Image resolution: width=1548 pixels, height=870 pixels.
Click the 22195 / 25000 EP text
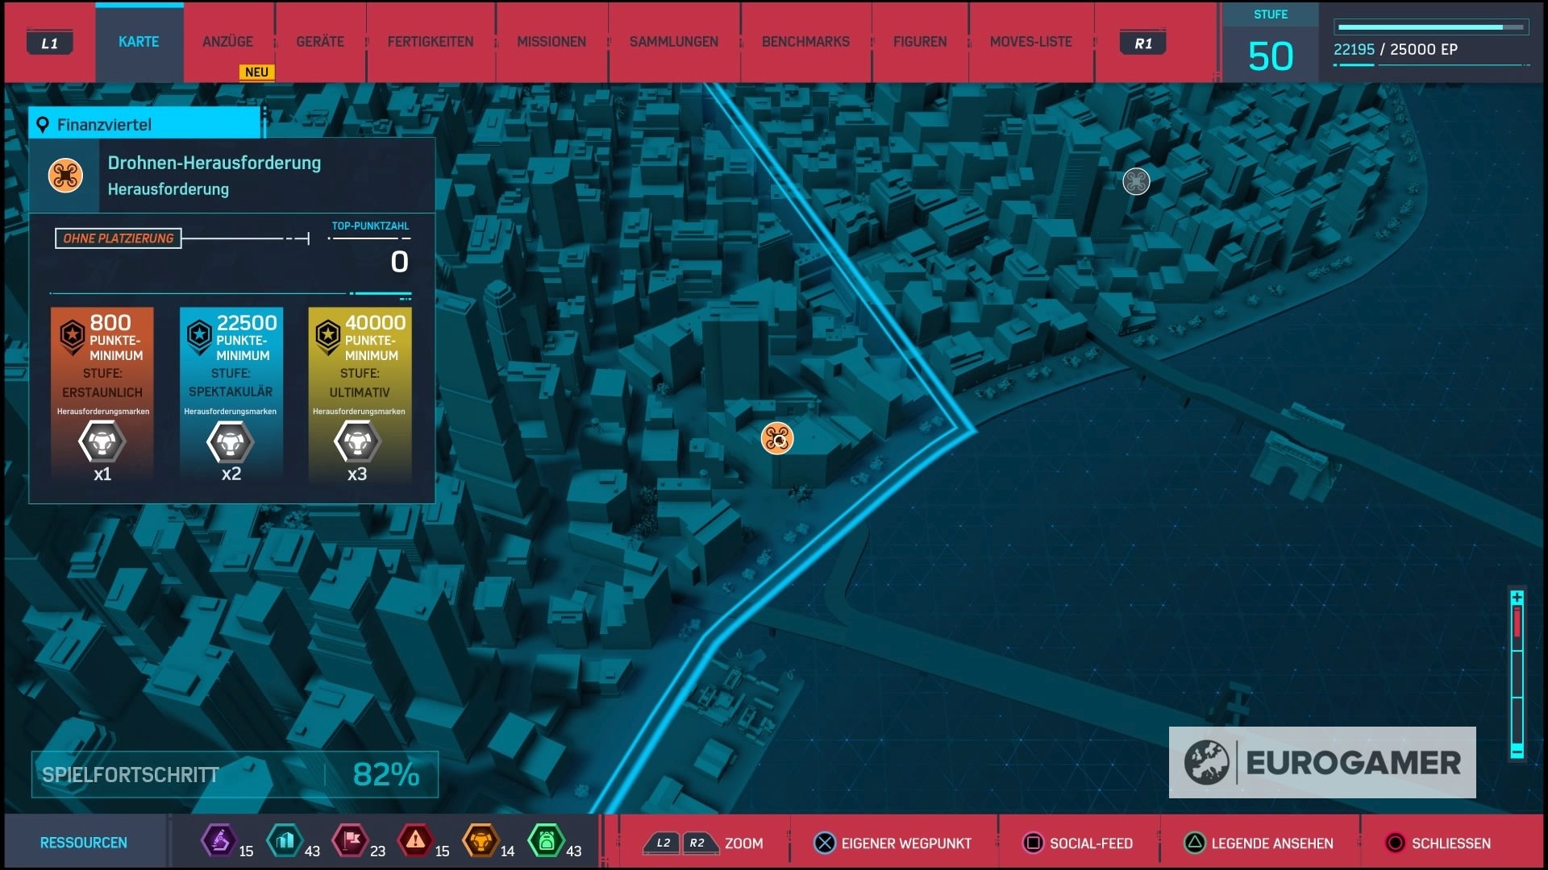1396,49
